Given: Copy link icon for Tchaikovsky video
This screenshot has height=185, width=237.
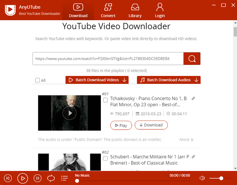Looking at the screenshot, I should point(193,98).
